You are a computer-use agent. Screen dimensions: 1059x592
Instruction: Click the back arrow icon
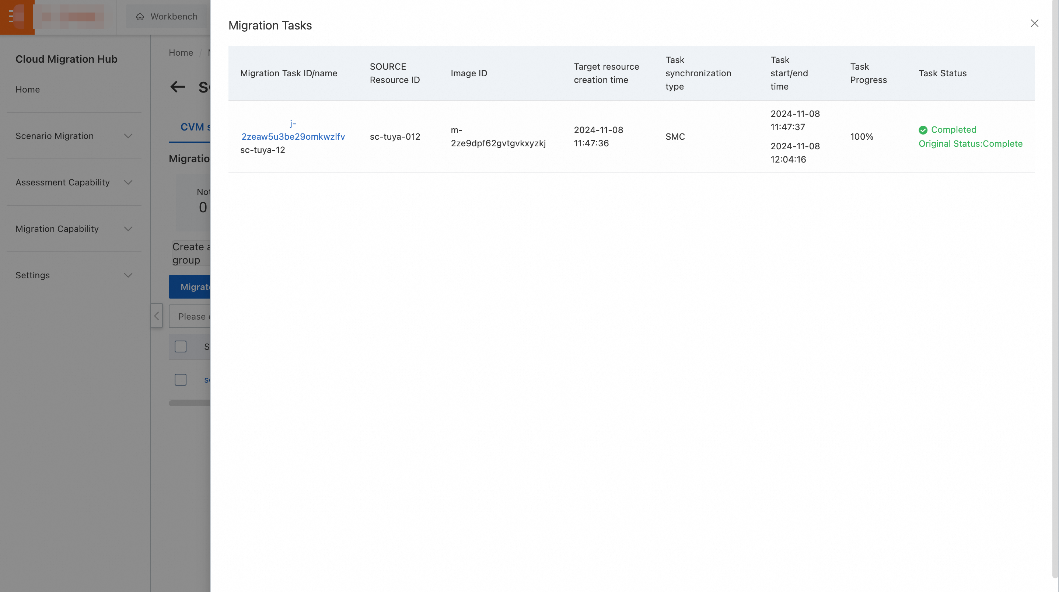[x=178, y=87]
